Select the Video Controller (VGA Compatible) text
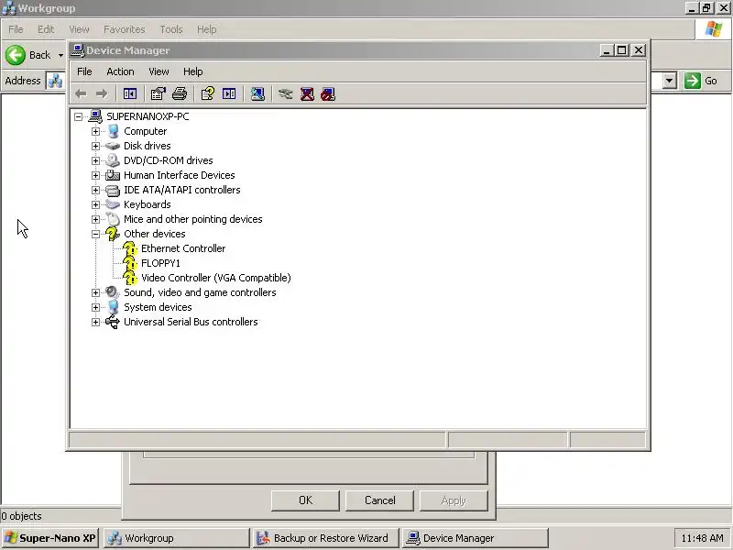Viewport: 733px width, 550px height. click(x=216, y=278)
